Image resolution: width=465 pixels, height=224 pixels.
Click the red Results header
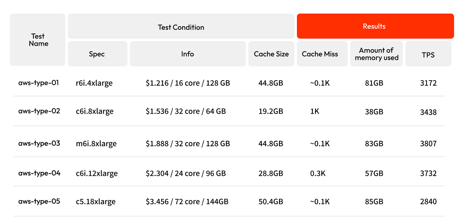pyautogui.click(x=375, y=26)
